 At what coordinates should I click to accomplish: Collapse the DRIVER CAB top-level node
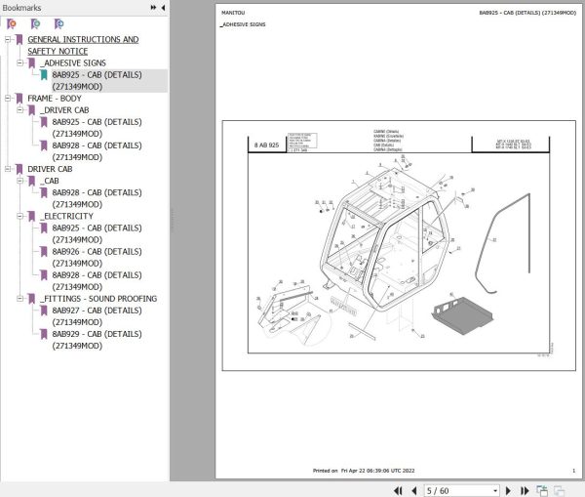coord(8,169)
